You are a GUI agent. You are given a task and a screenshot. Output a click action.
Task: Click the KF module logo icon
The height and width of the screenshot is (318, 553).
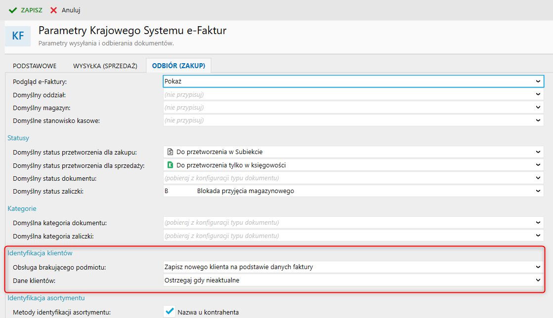pyautogui.click(x=18, y=36)
